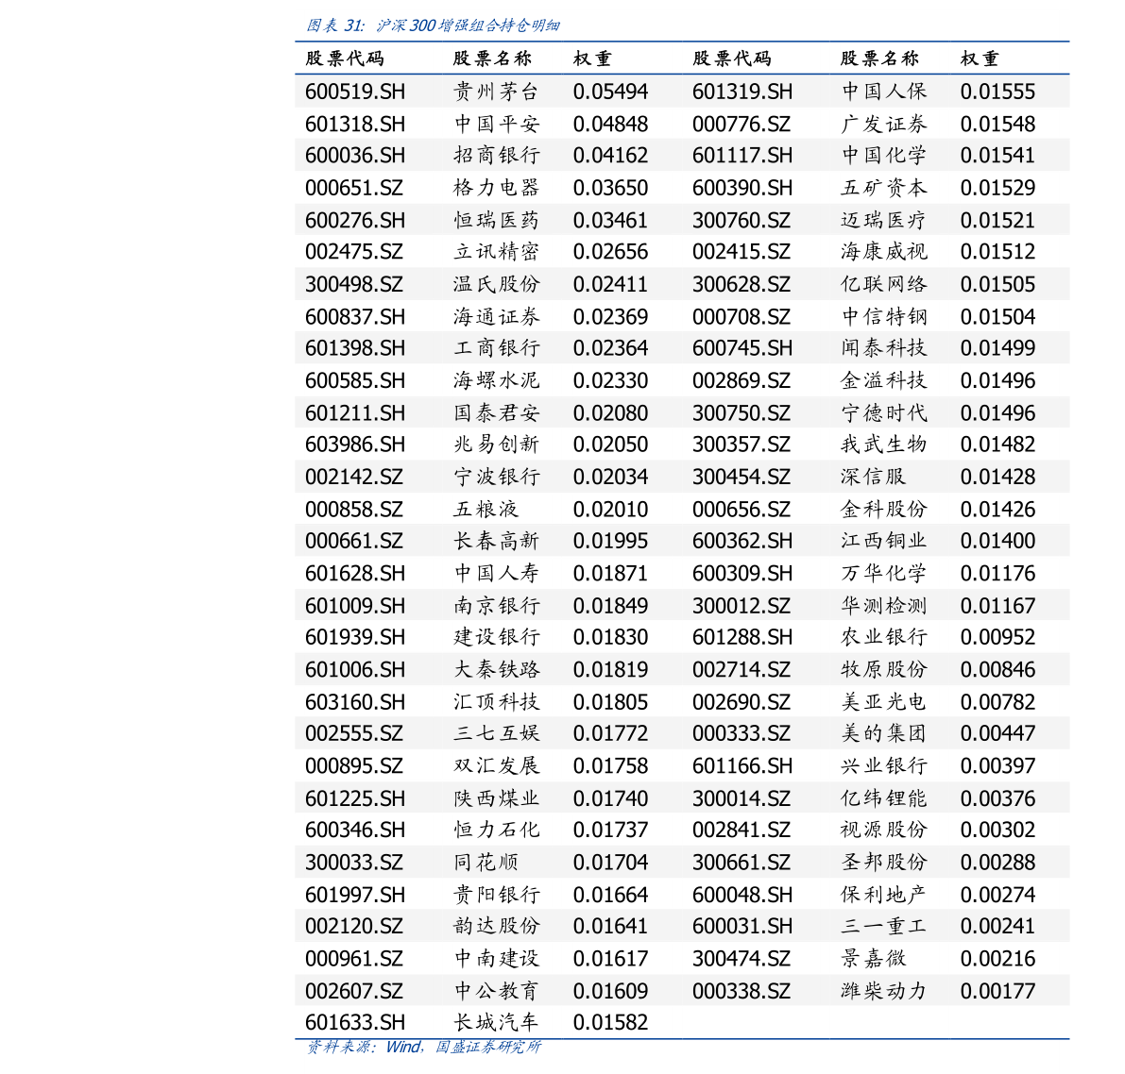Select the 潍柴动力 stock name
1125x1074 pixels.
(x=884, y=991)
